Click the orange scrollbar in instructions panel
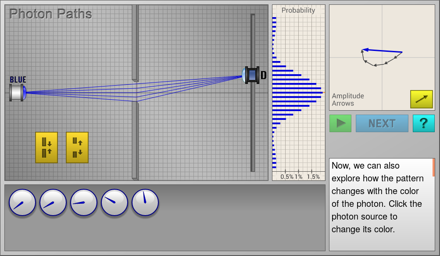Image resolution: width=440 pixels, height=256 pixels. [x=433, y=167]
